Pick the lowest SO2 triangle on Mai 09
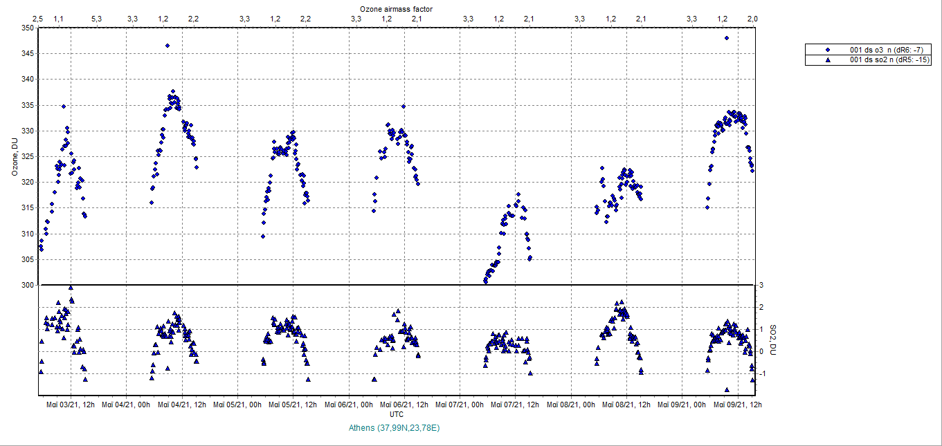This screenshot has width=942, height=446. pos(727,389)
